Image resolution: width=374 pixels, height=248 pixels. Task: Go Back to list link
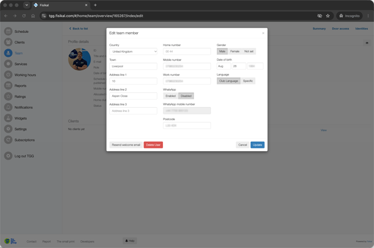[x=79, y=28]
